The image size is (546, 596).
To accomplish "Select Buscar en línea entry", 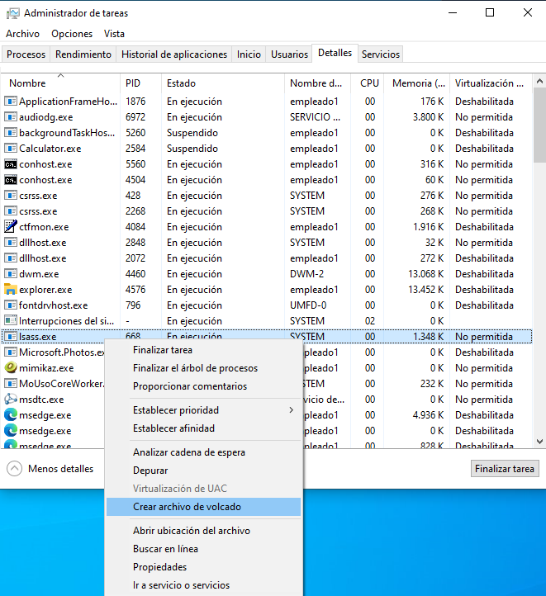I will coord(204,549).
